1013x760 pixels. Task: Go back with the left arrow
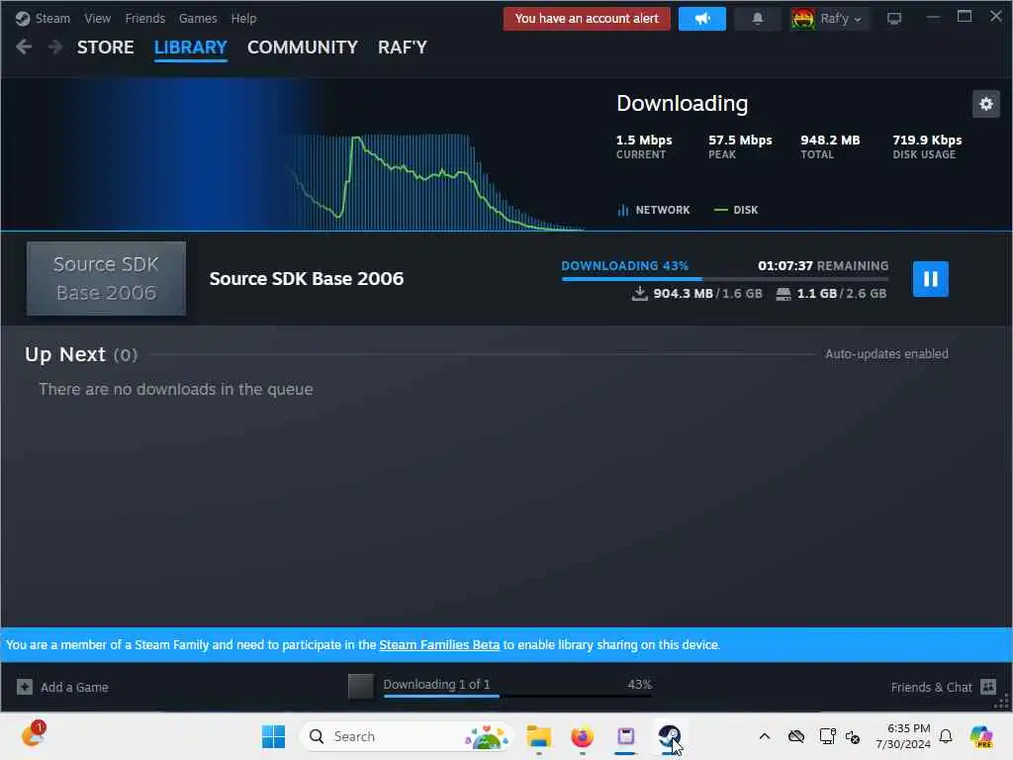(24, 47)
